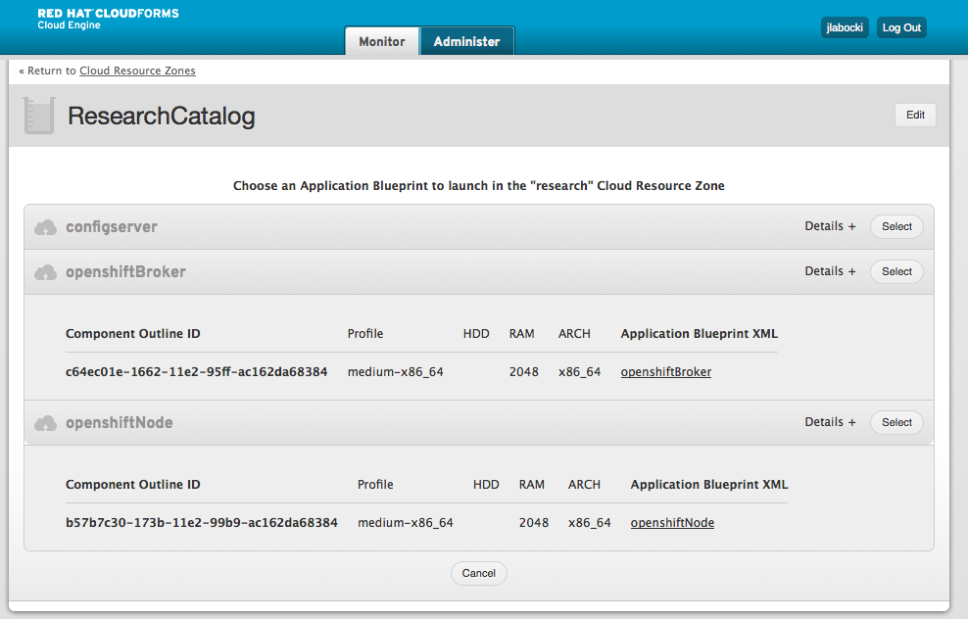Screen dimensions: 968x619
Task: Open the jlabocki user profile
Action: (844, 27)
